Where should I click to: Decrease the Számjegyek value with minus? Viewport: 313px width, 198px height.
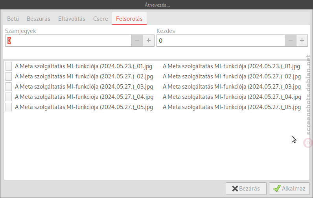137,41
